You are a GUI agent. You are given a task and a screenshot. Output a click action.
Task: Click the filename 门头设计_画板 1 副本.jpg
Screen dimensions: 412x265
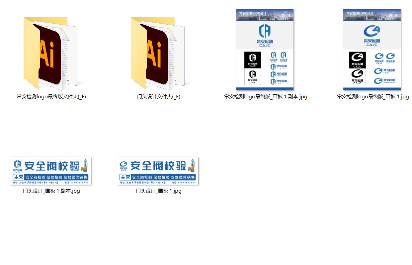[x=51, y=191]
